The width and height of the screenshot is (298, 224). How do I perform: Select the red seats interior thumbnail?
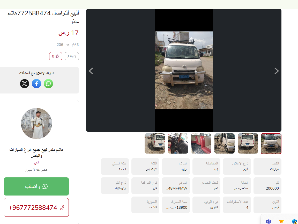(x=201, y=143)
